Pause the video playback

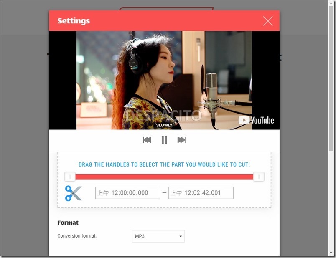(164, 140)
